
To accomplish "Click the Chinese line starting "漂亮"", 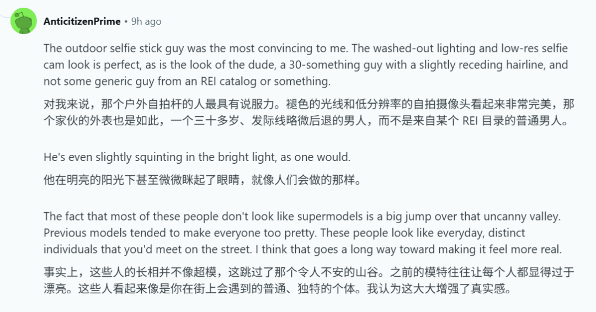I will [x=278, y=289].
